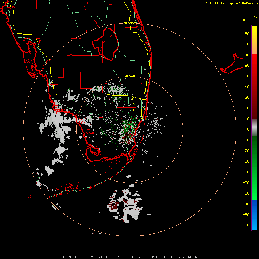
Task: Pick the gray zero-velocity color bar segment
Action: [254, 127]
